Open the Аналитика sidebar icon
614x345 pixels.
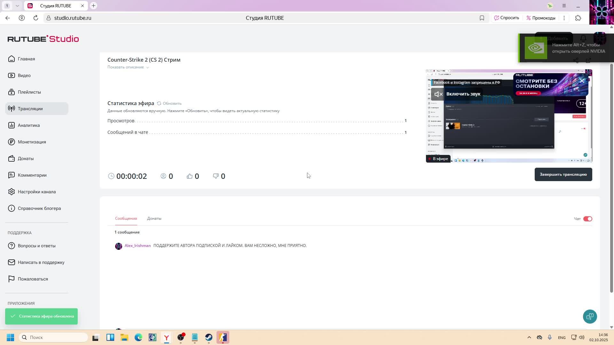pyautogui.click(x=12, y=125)
